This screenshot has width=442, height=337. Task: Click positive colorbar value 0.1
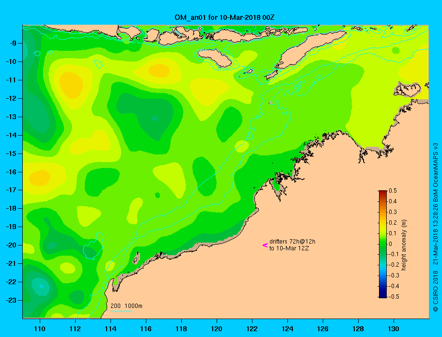[393, 233]
